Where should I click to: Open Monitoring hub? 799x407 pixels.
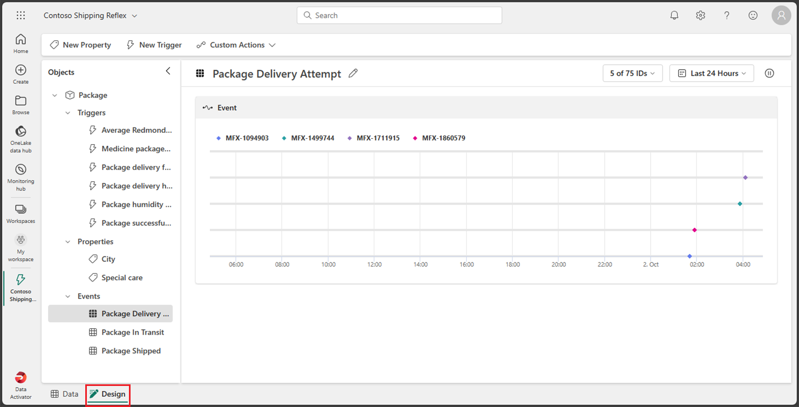pyautogui.click(x=21, y=178)
